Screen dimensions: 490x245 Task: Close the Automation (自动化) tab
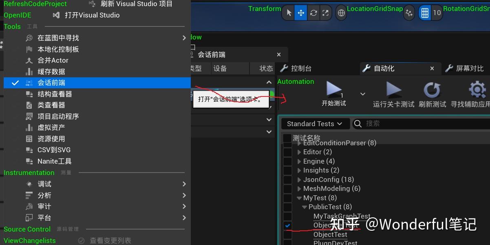[432, 68]
